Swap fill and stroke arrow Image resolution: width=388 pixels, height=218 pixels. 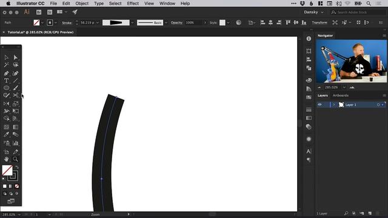coord(17,167)
